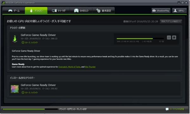Open the Overwatch link

(63, 67)
